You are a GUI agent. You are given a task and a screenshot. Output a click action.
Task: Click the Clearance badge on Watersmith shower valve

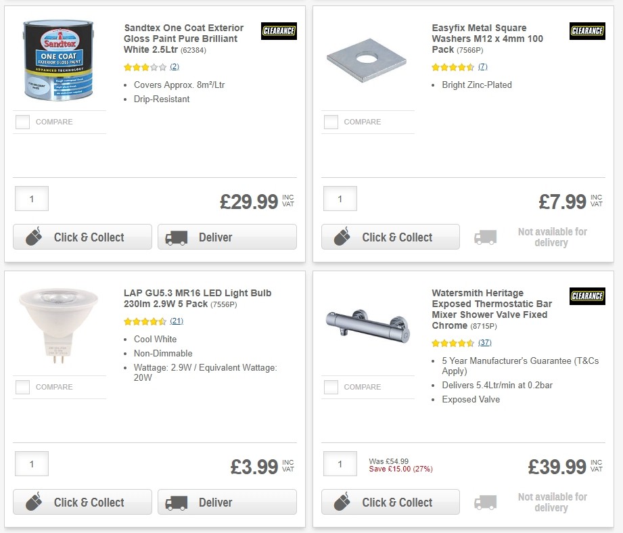(x=586, y=296)
